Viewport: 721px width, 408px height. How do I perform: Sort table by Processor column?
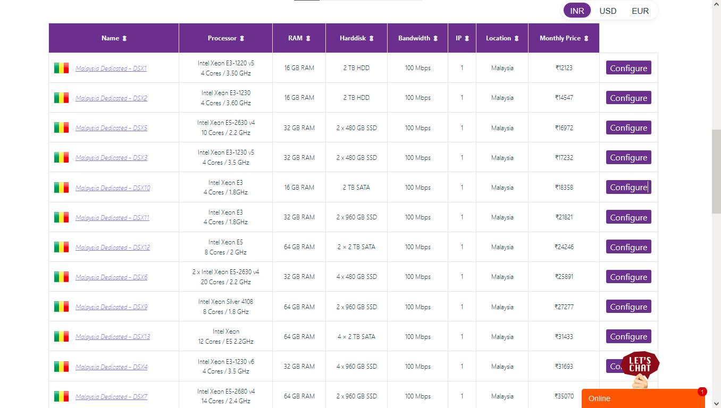pos(242,38)
